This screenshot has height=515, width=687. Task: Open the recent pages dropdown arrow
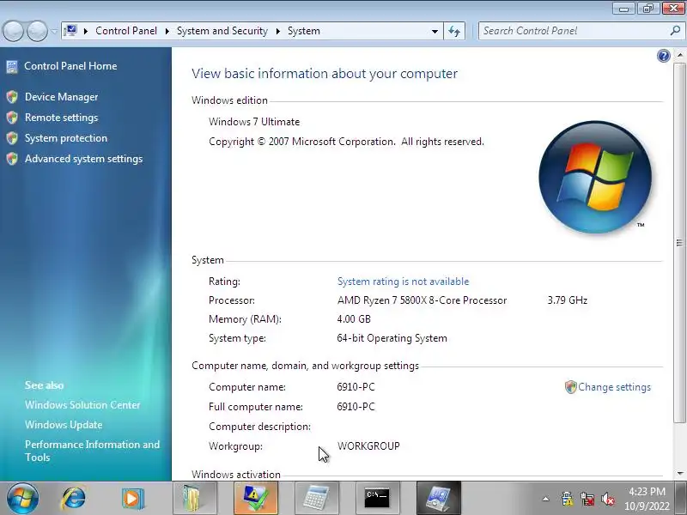(54, 31)
